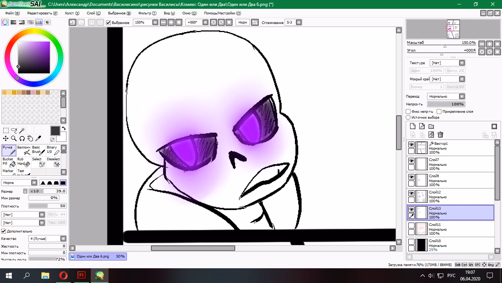The image size is (502, 283).
Task: Open the Переход blending mode dropdown
Action: (x=462, y=97)
